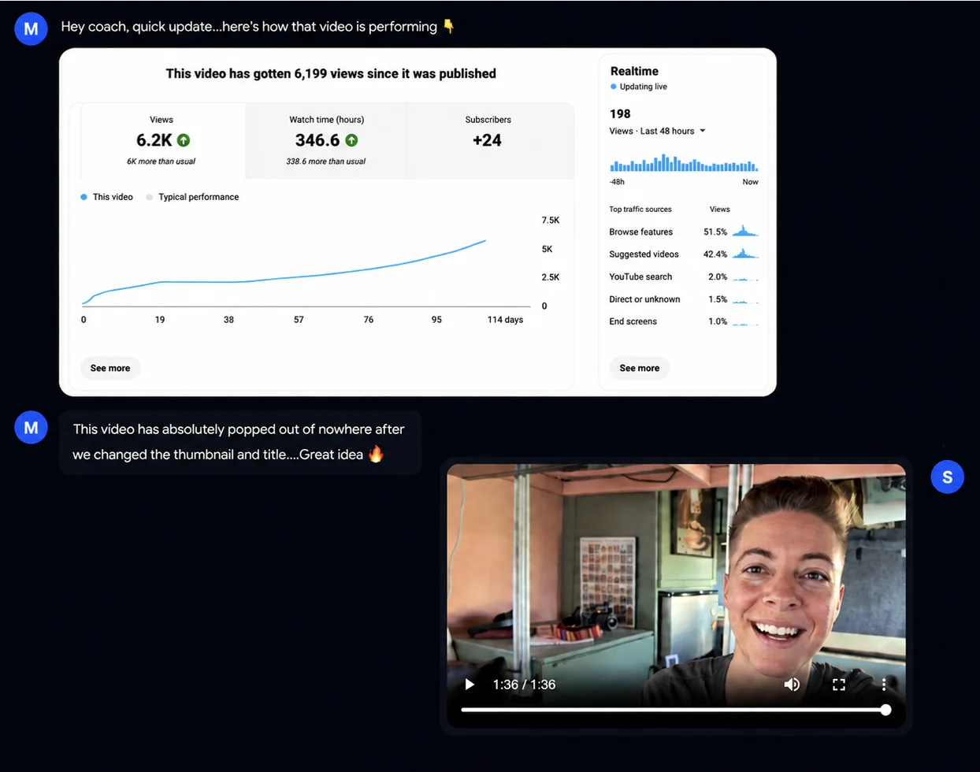980x772 pixels.
Task: Select the Views 6.2K tab
Action: click(162, 141)
